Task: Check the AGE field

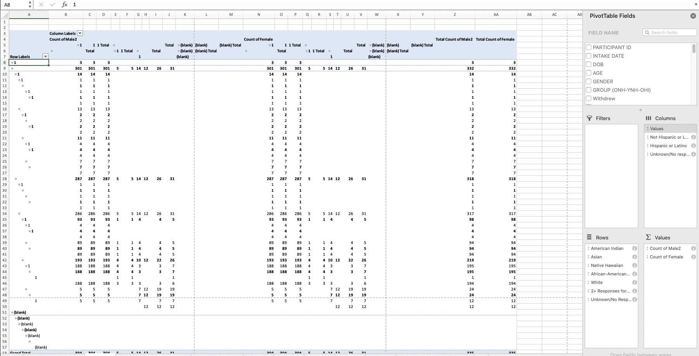Action: coord(589,73)
